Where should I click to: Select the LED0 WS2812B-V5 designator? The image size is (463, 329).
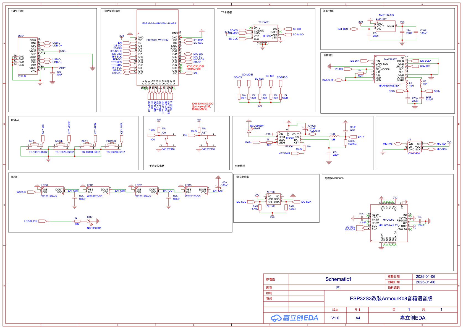(x=45, y=185)
